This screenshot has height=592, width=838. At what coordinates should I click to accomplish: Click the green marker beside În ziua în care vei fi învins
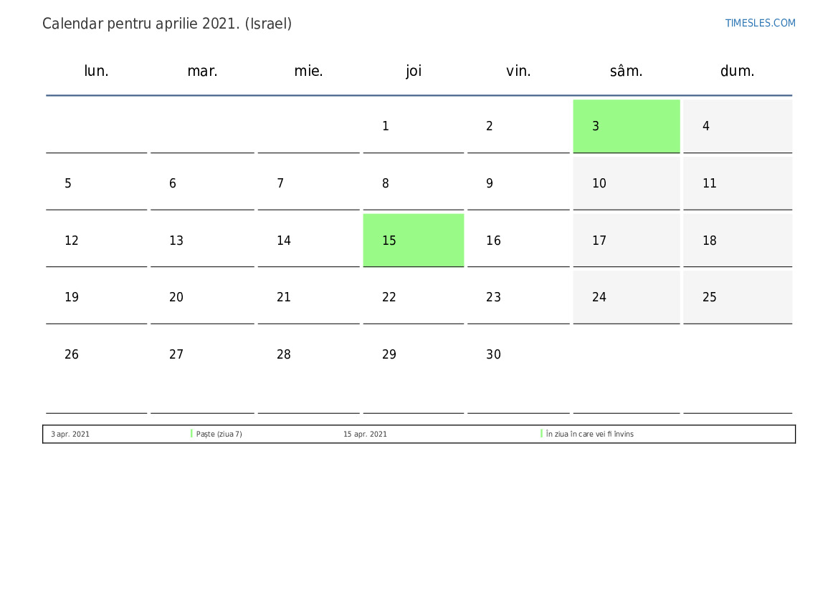pos(541,434)
